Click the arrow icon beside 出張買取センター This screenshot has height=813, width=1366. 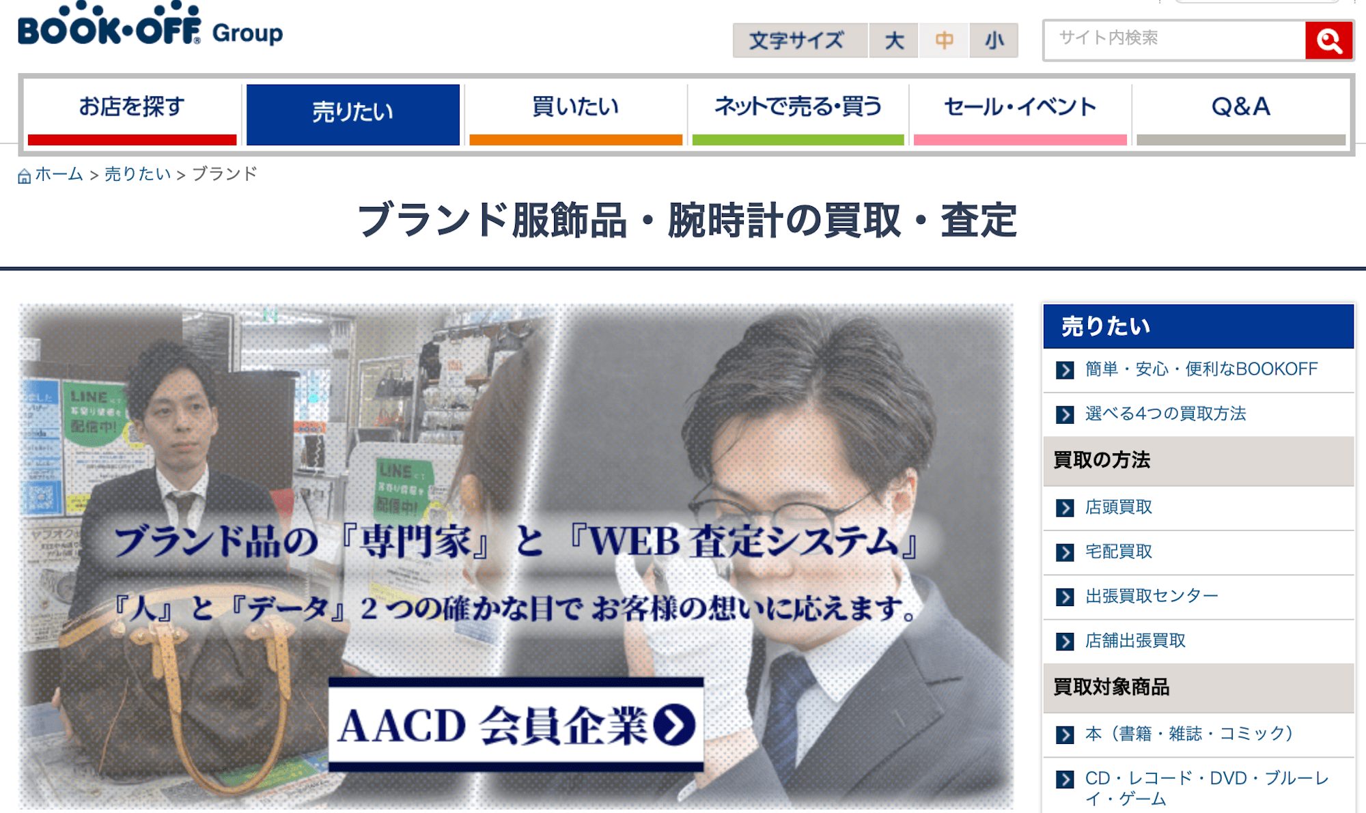tap(1065, 595)
